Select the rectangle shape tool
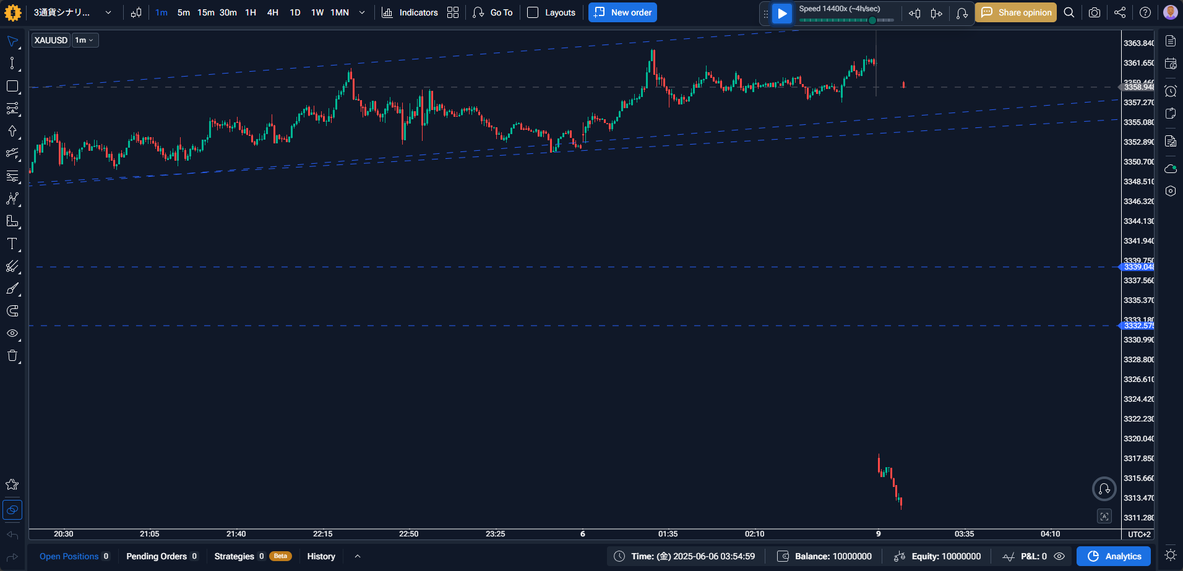The image size is (1183, 571). (12, 87)
